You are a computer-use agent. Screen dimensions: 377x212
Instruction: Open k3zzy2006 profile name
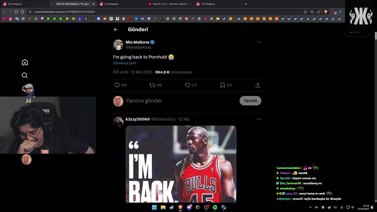(138, 119)
